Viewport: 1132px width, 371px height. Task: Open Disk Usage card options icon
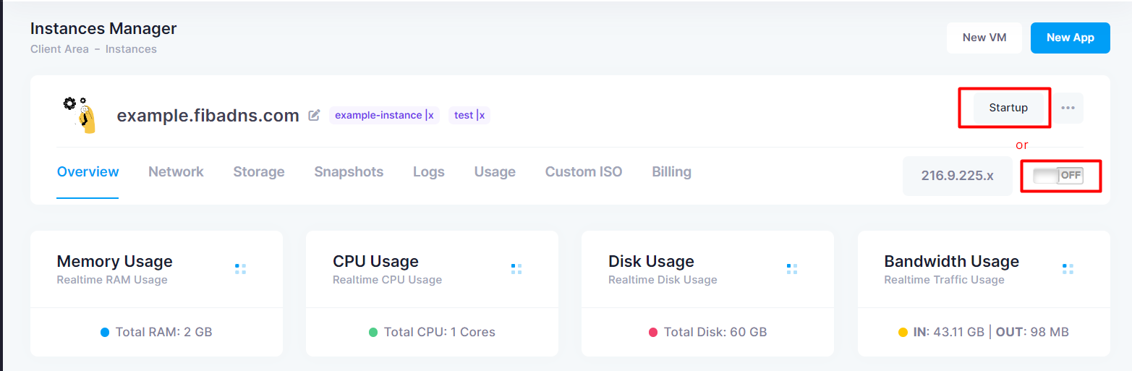(792, 269)
